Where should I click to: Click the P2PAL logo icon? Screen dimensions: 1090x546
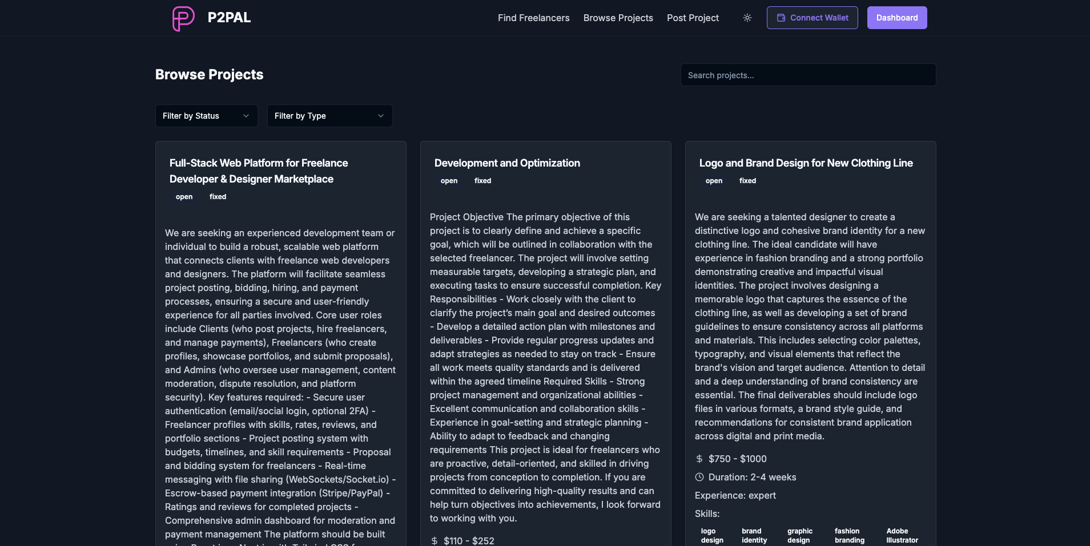183,18
